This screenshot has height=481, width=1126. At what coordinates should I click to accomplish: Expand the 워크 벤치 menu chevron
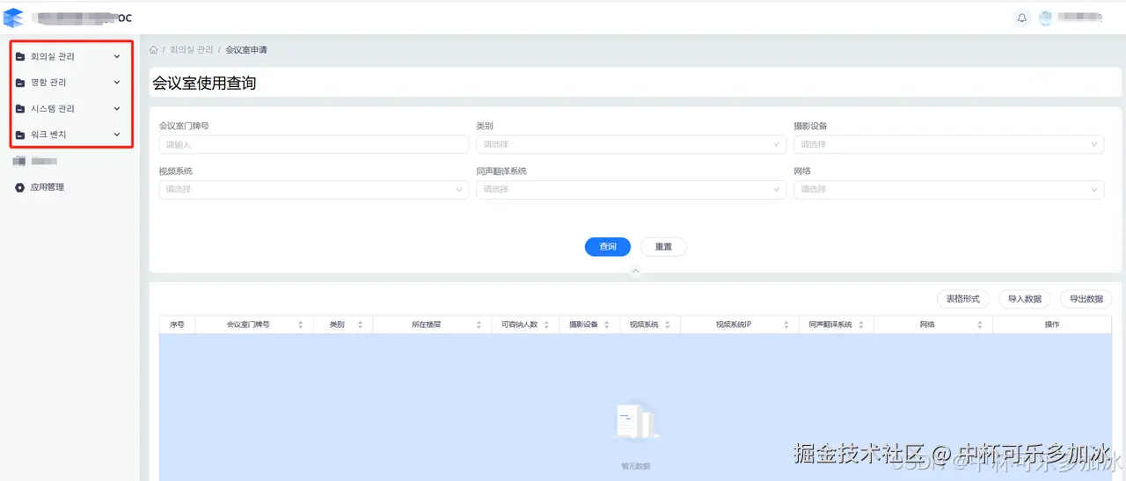pos(117,135)
